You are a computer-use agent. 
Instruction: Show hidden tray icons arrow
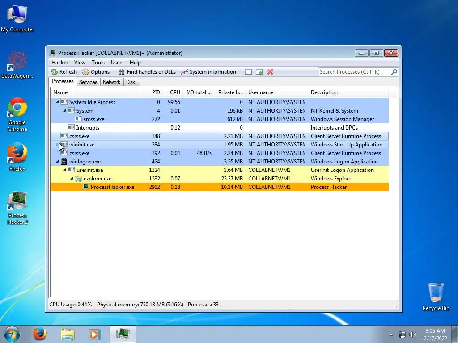[391, 335]
